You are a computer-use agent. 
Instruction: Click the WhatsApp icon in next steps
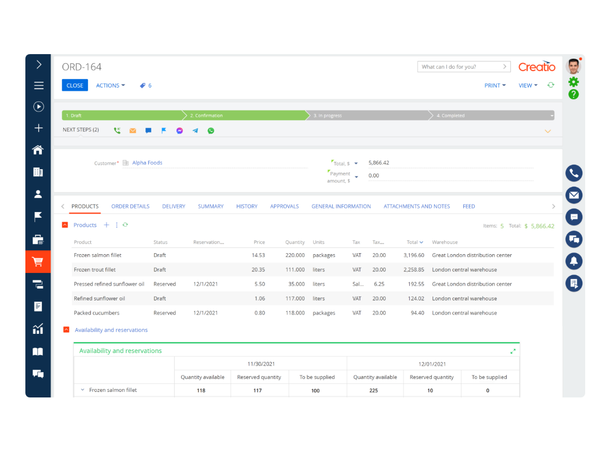coord(211,130)
